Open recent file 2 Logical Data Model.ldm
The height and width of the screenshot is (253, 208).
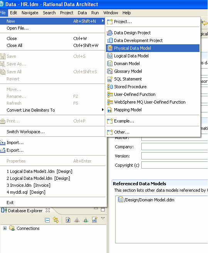(53, 178)
